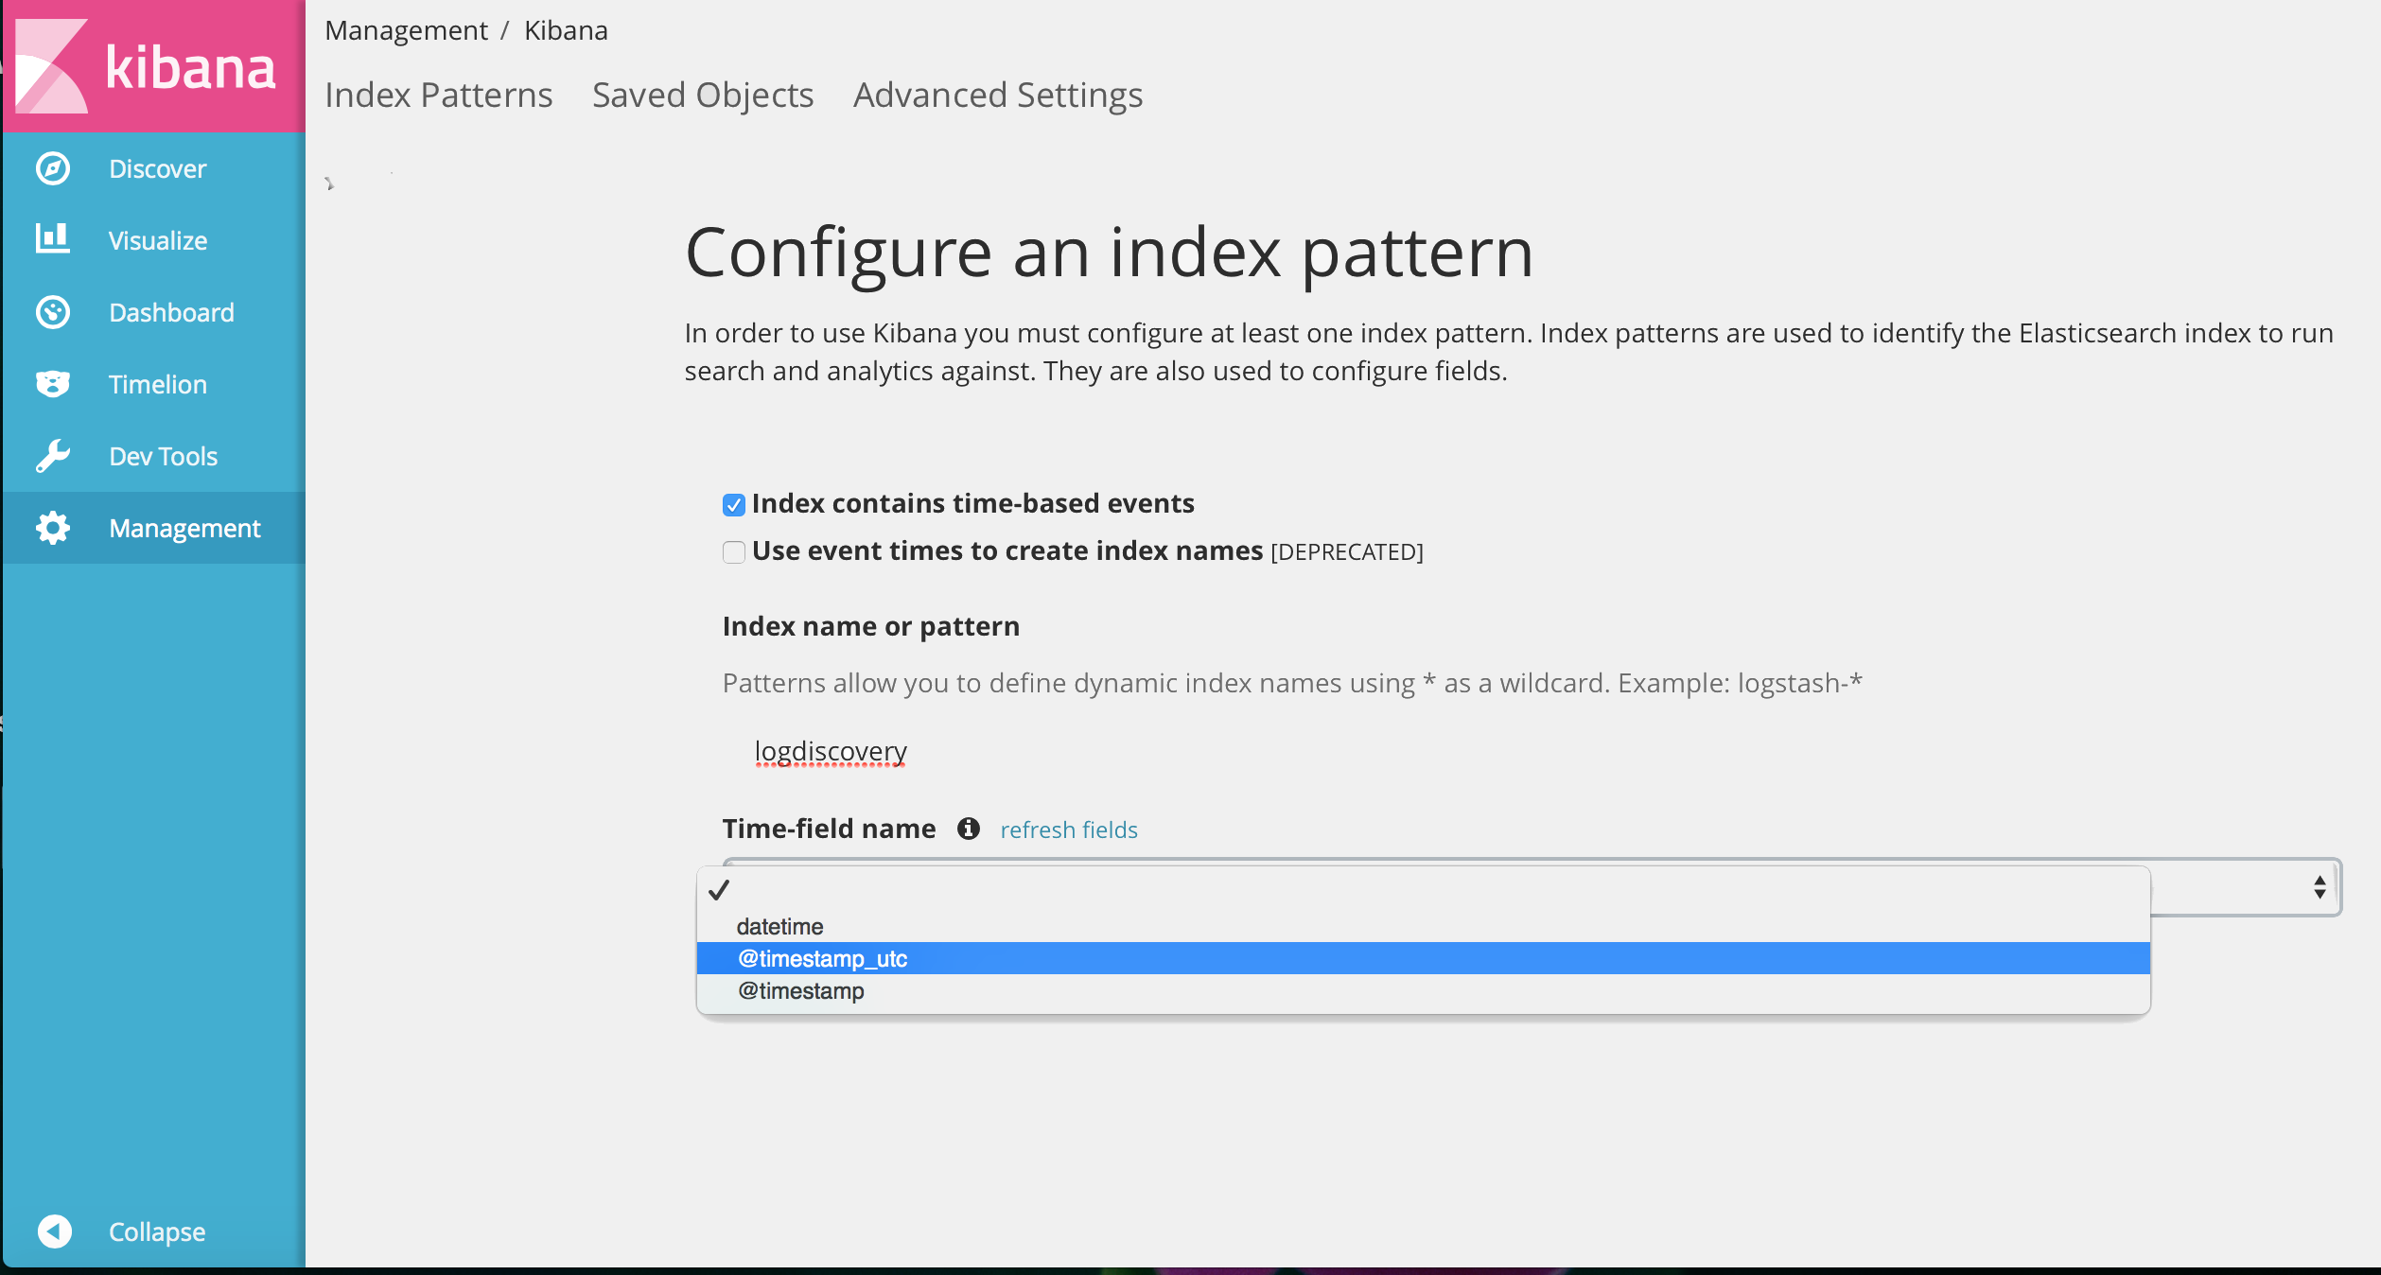2381x1275 pixels.
Task: Open Discover via compass icon
Action: click(x=53, y=169)
